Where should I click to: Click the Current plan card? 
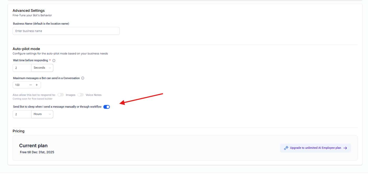point(185,148)
